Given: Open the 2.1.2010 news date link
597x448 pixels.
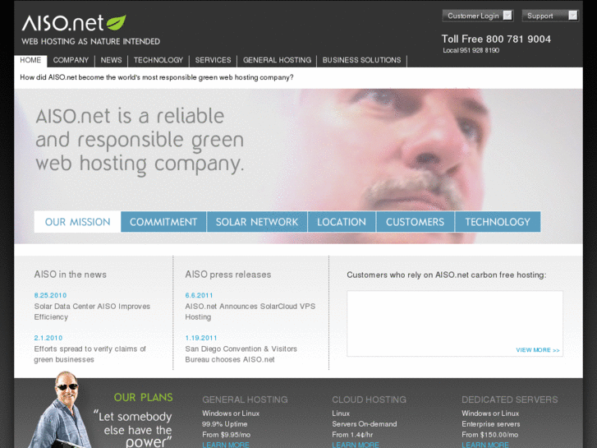Looking at the screenshot, I should coord(48,338).
